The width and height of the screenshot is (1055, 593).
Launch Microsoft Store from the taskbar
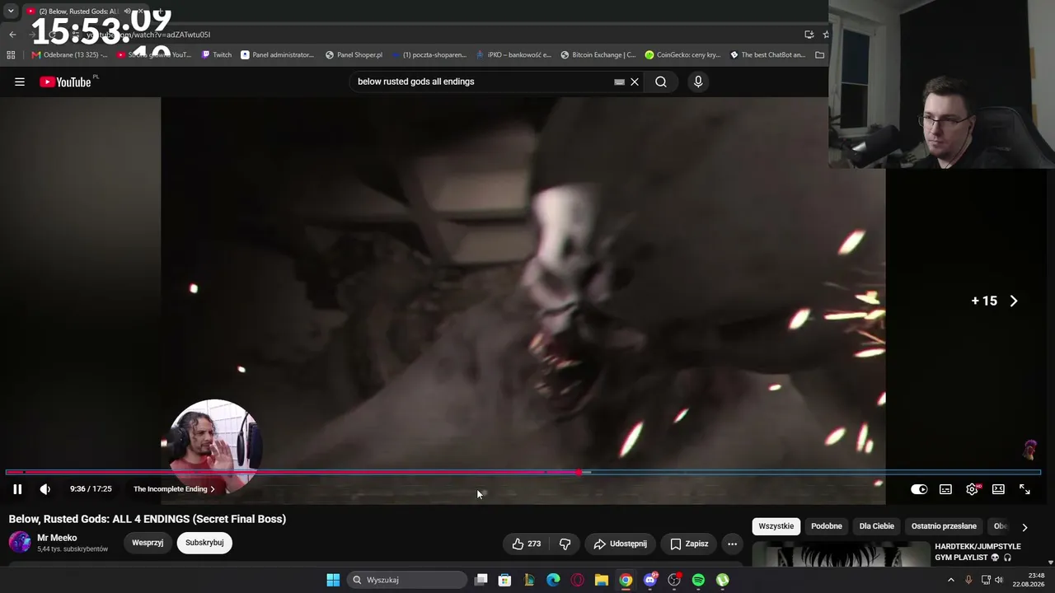tap(504, 580)
